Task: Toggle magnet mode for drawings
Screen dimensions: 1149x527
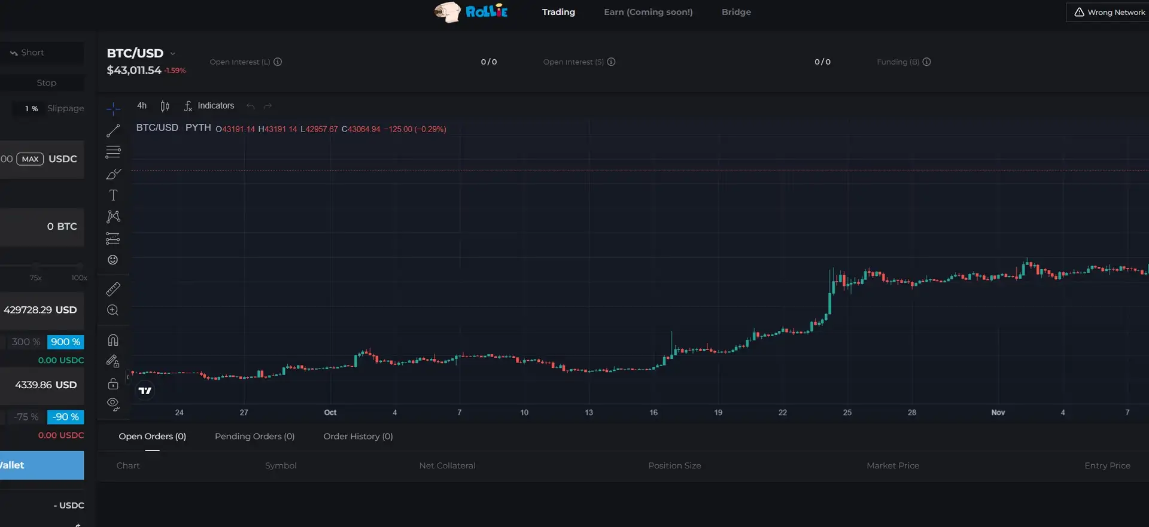Action: click(x=113, y=340)
